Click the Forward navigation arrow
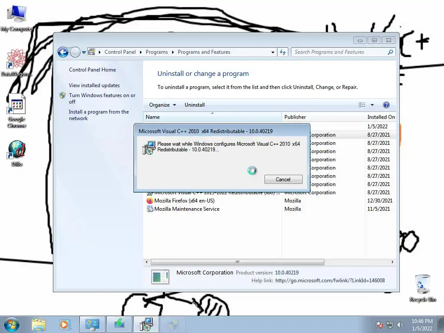This screenshot has width=444, height=333. pyautogui.click(x=75, y=52)
